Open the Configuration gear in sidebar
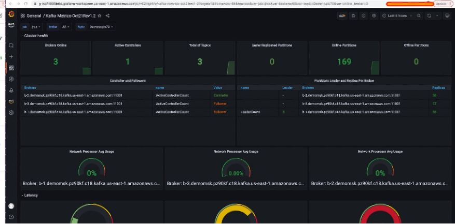The width and height of the screenshot is (455, 224). pos(11,113)
